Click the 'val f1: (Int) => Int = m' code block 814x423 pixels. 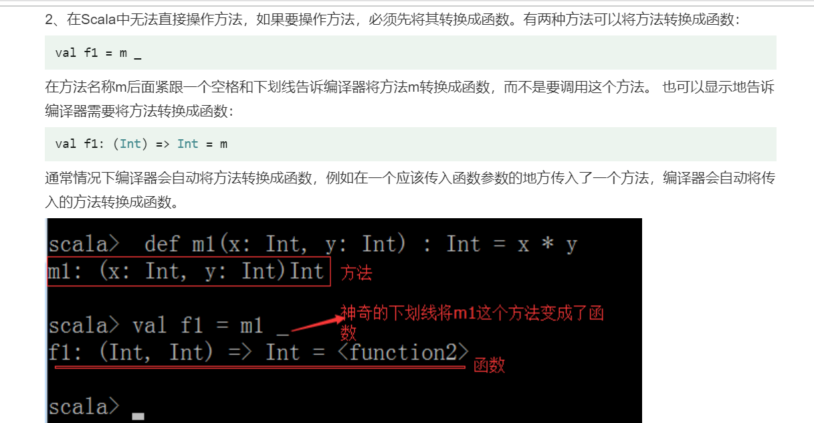[410, 144]
